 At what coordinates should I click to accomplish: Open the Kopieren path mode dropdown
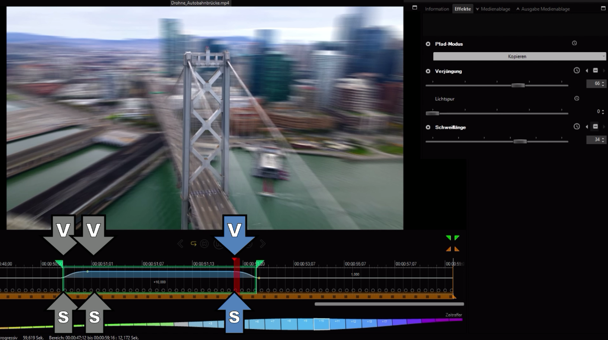tap(516, 57)
